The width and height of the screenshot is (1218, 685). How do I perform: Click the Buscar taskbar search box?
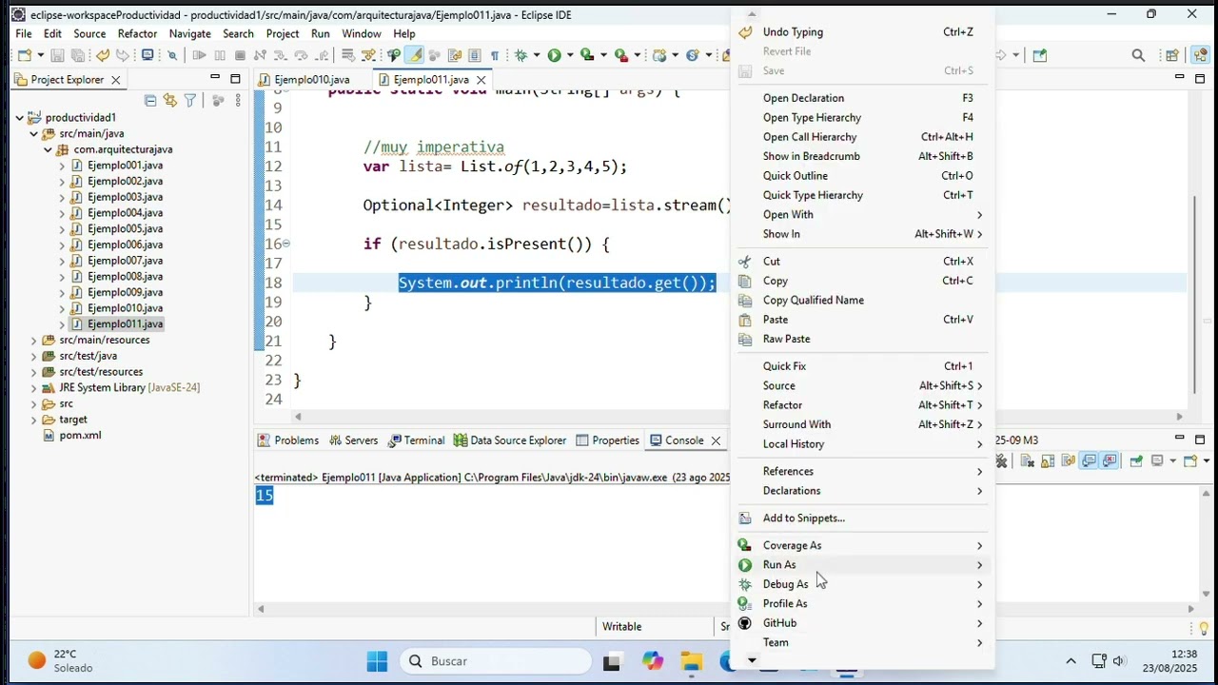pyautogui.click(x=496, y=661)
